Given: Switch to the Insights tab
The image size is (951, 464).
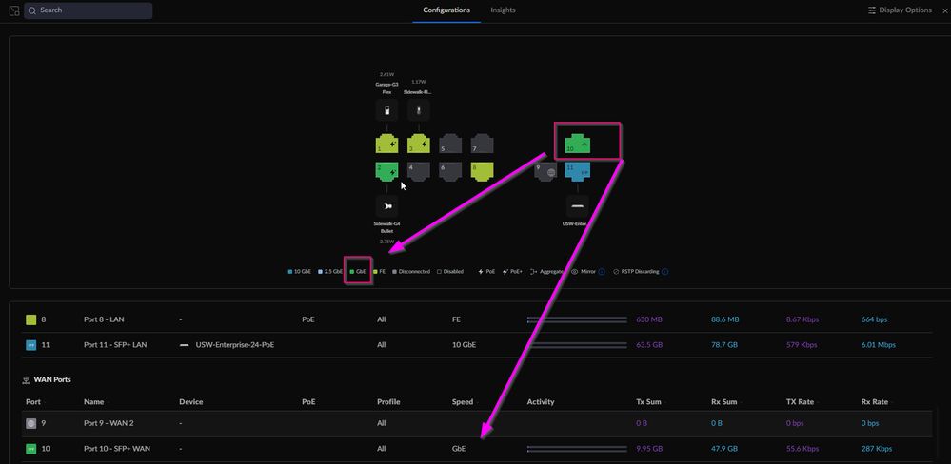Looking at the screenshot, I should pyautogui.click(x=503, y=10).
